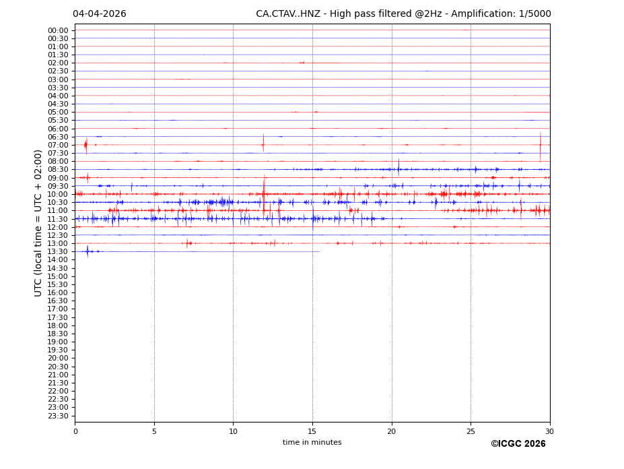624x469 pixels.
Task: Click the 23:30 time row label
Action: (x=58, y=416)
